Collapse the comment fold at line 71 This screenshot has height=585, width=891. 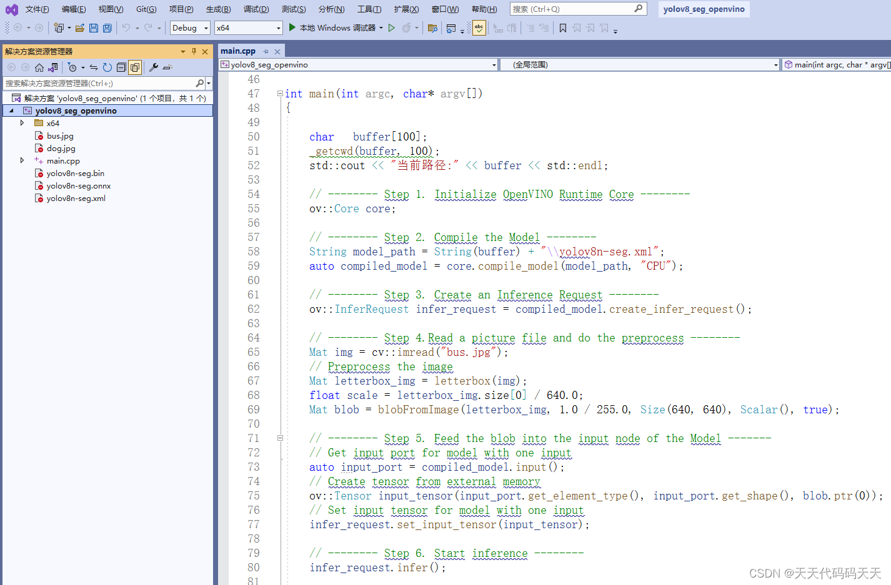[280, 438]
